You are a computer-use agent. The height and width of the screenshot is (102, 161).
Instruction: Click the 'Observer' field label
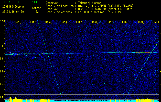pos(52,3)
